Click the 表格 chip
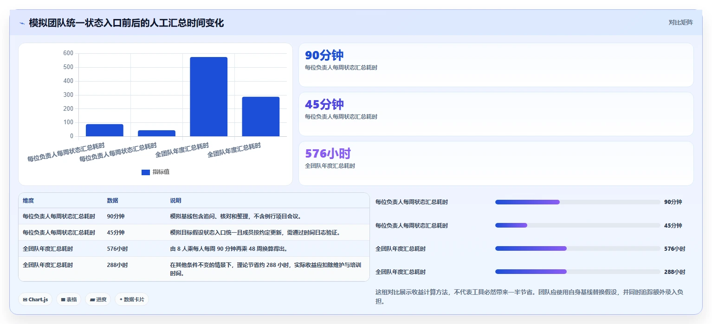The image size is (712, 324). pos(69,299)
